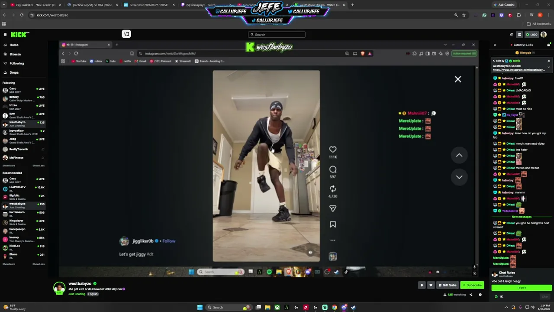Open Windows Start menu on taskbar
Viewport: 554px width, 312px height.
[200, 307]
